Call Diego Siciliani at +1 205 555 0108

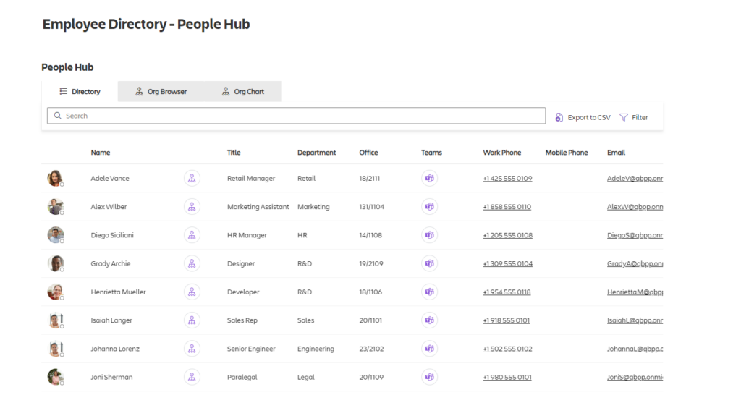[507, 235]
